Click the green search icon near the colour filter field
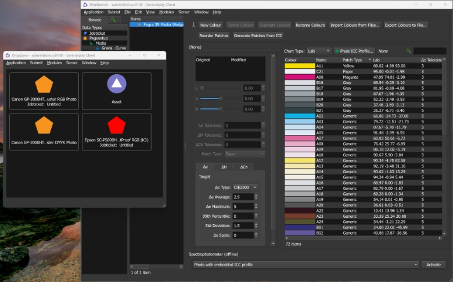The height and width of the screenshot is (282, 453). point(408,51)
